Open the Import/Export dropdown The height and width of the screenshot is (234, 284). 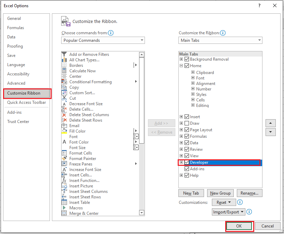click(x=229, y=212)
